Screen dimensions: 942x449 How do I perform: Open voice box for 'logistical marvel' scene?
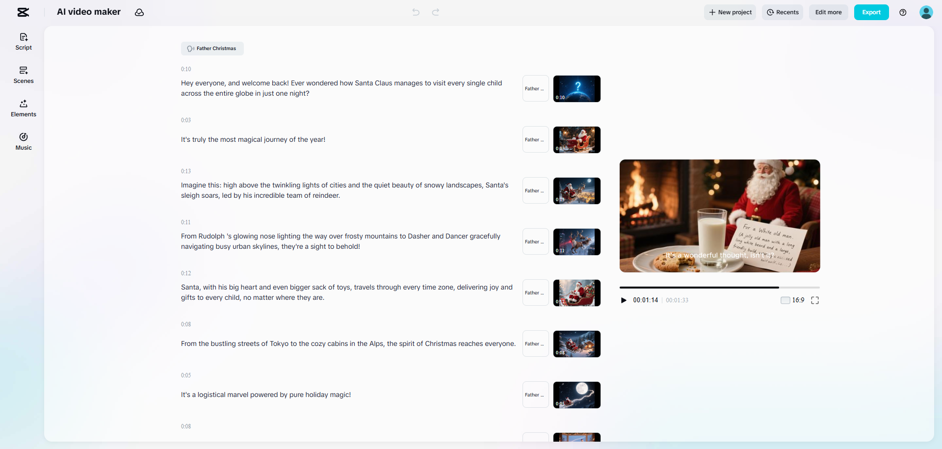536,395
